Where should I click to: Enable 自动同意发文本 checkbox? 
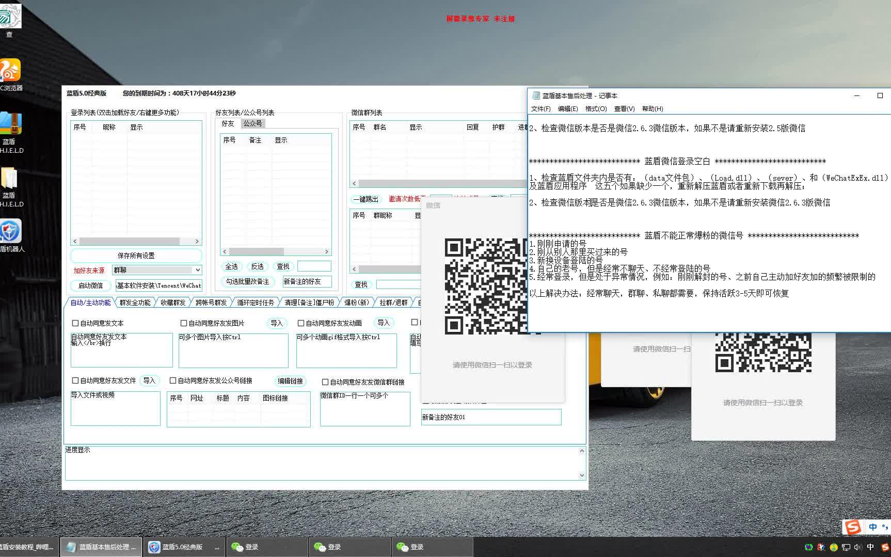(x=75, y=323)
